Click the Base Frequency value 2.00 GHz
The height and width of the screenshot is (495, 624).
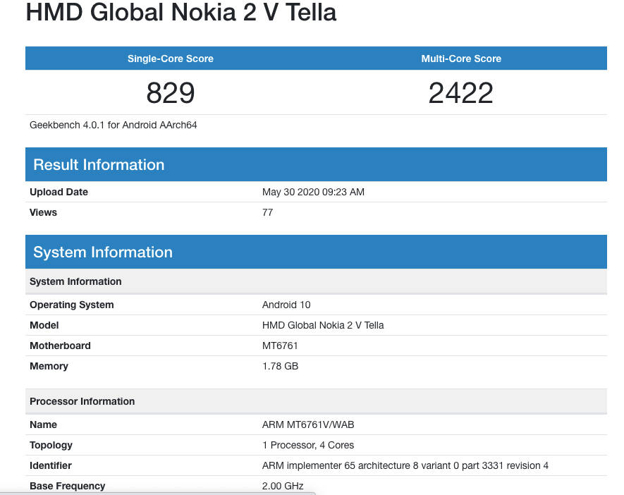click(x=283, y=486)
